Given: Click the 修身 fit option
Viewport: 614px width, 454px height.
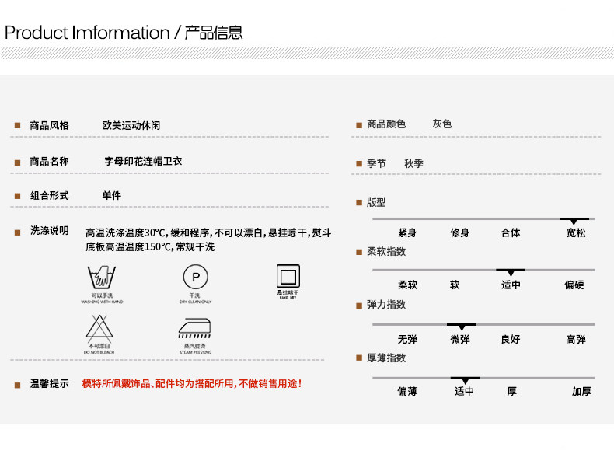Looking at the screenshot, I should (459, 232).
